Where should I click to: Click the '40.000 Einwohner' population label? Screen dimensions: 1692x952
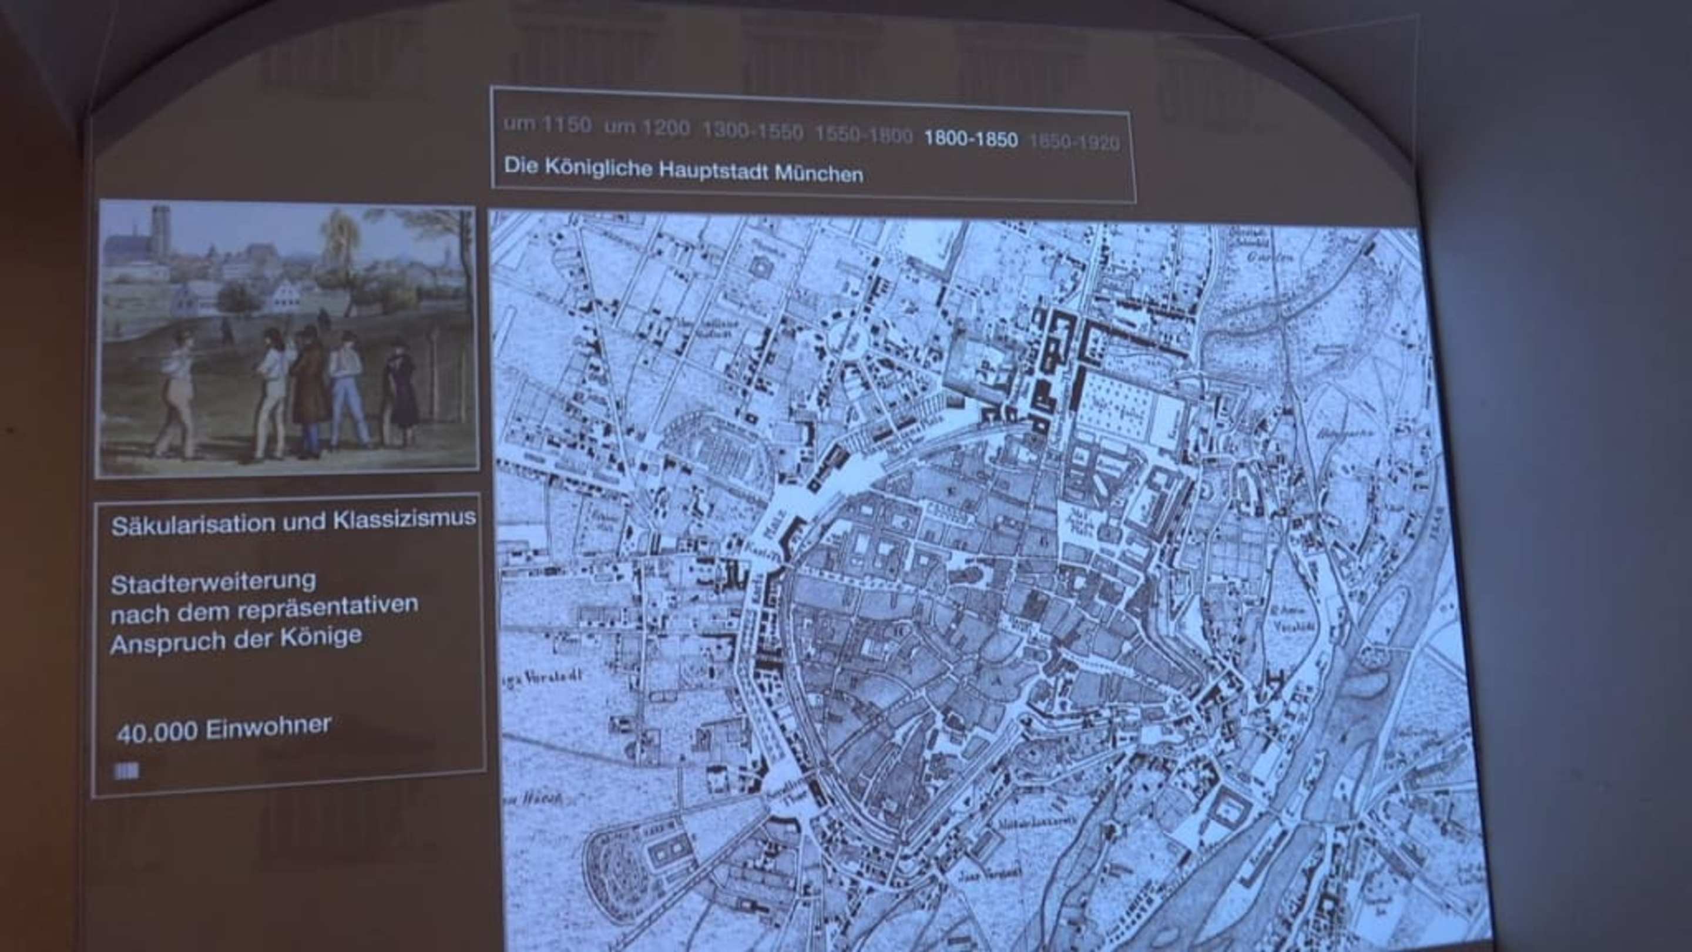click(x=223, y=729)
